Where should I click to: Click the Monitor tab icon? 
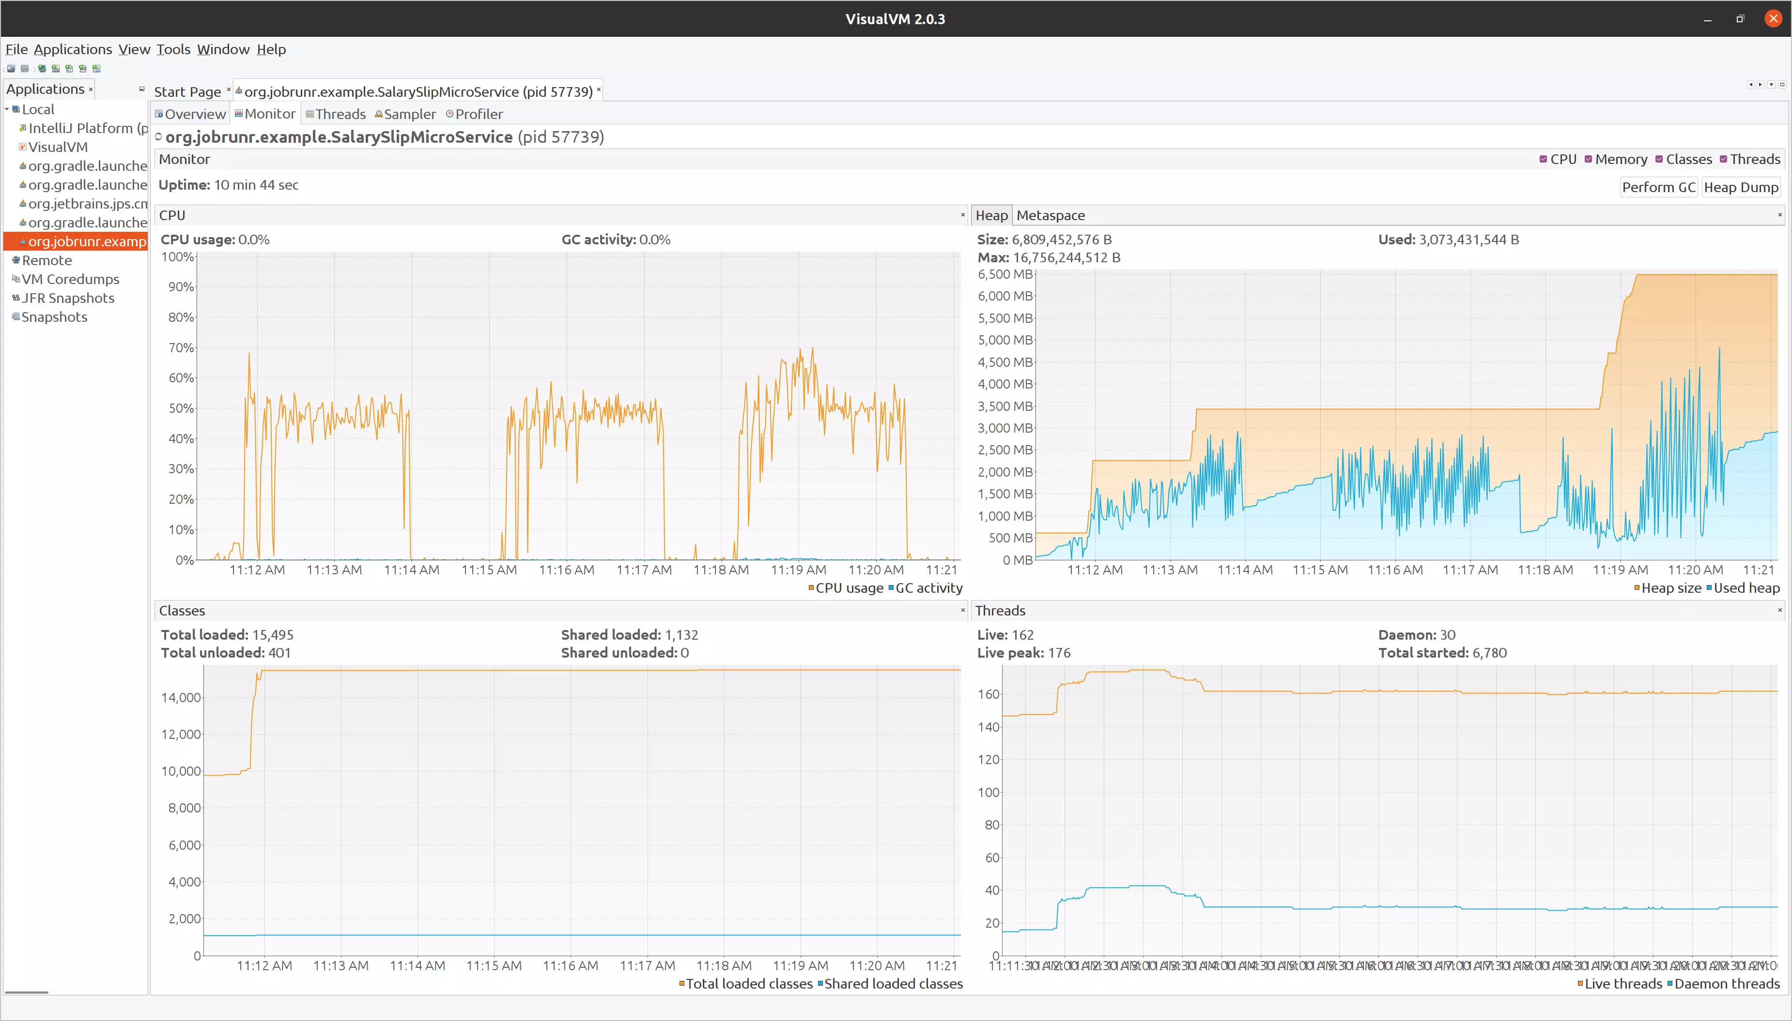pos(239,114)
